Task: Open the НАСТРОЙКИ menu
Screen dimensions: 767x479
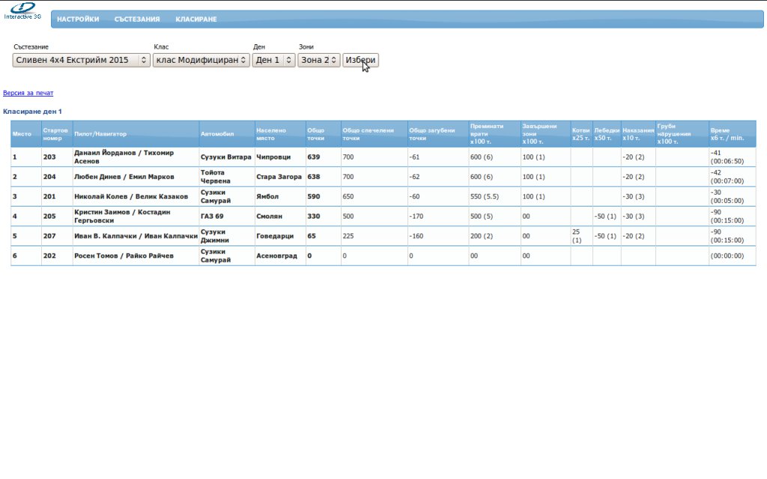Action: tap(78, 19)
